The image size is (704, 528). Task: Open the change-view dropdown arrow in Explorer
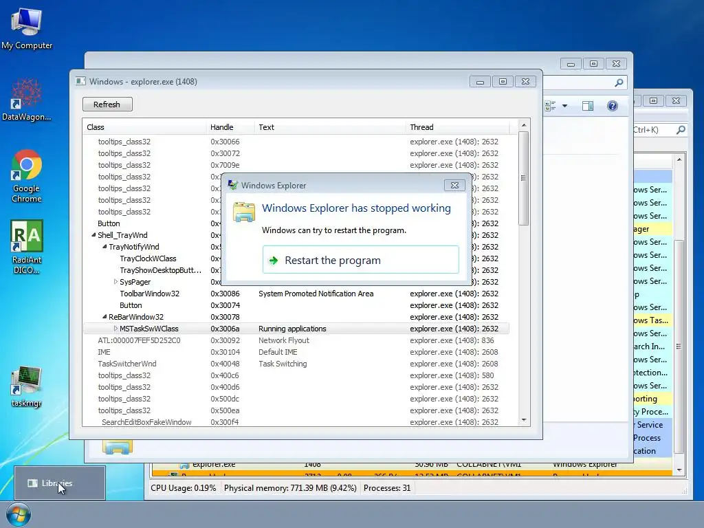pos(565,106)
